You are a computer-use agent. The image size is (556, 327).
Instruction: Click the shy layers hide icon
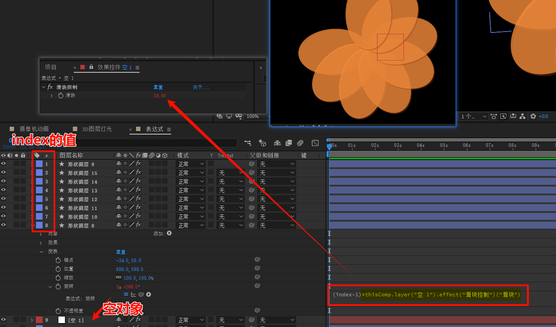tap(277, 143)
